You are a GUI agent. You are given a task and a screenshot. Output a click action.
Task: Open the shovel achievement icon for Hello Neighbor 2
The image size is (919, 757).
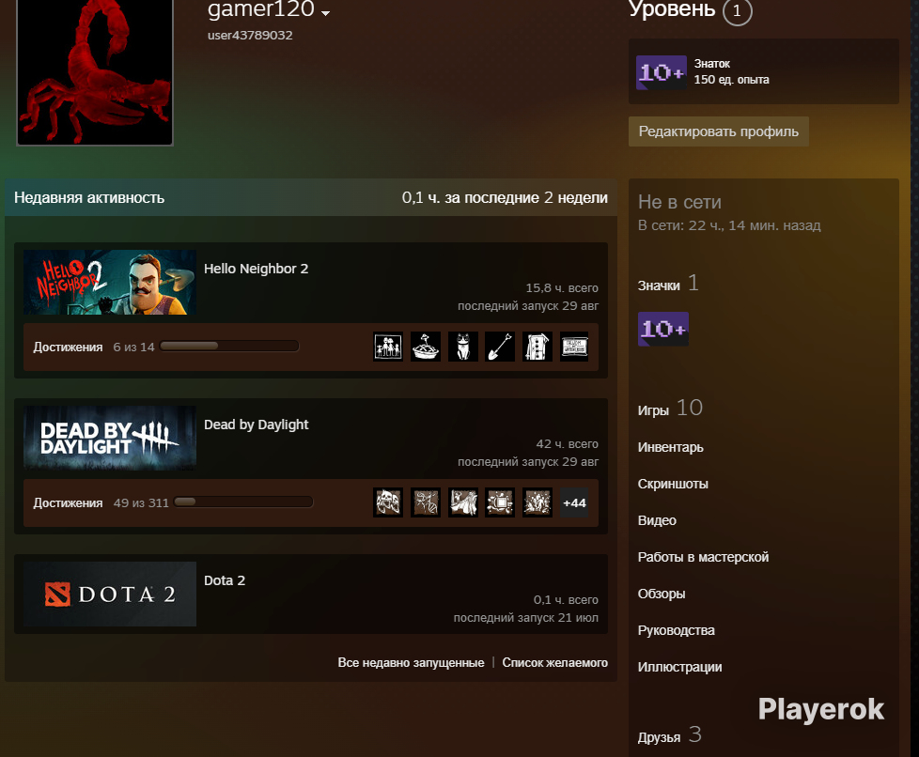[500, 347]
